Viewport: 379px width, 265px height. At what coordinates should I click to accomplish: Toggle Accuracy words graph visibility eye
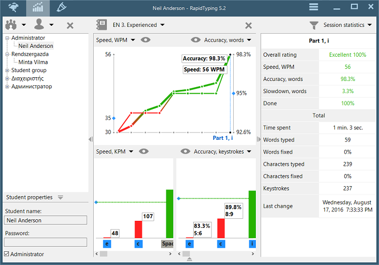[196, 40]
